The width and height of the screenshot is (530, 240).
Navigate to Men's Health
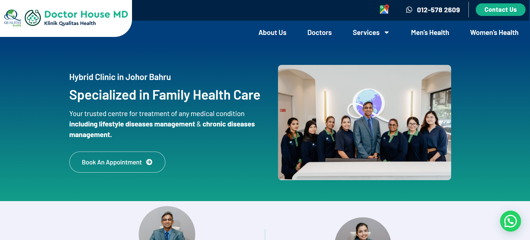430,33
